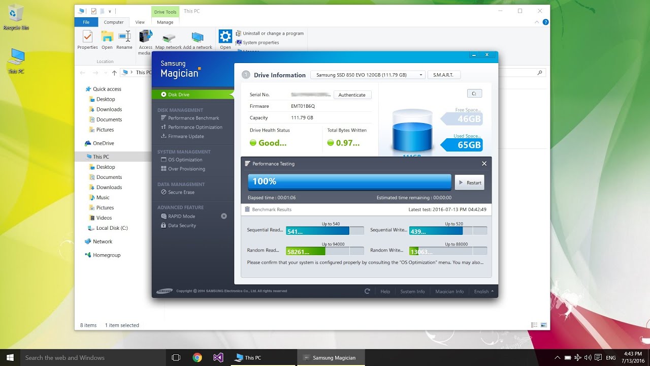Switch to View ribbon tab
Image resolution: width=650 pixels, height=366 pixels.
pyautogui.click(x=140, y=22)
